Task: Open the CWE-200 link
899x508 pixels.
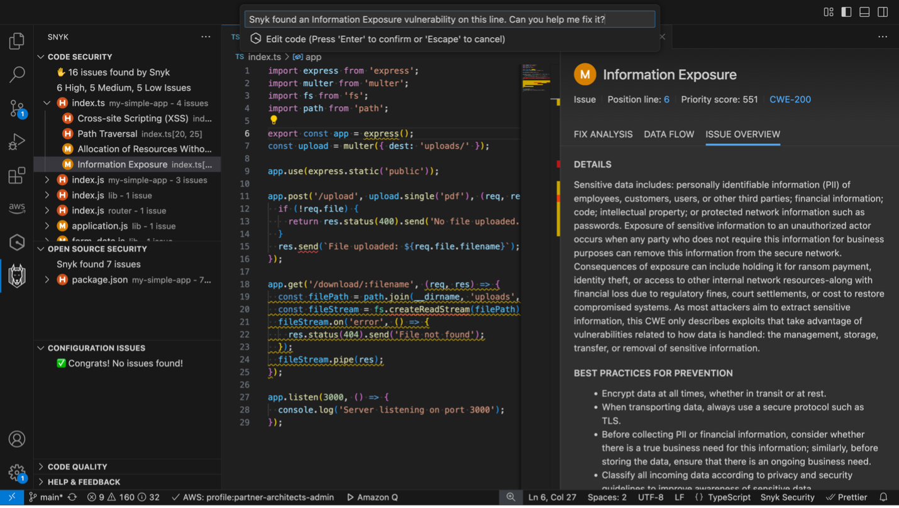Action: (x=790, y=99)
